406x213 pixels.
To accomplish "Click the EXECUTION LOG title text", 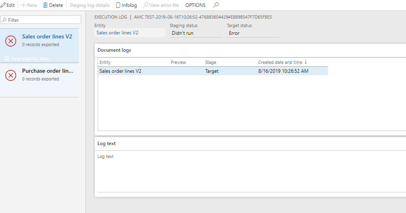I will click(x=111, y=17).
